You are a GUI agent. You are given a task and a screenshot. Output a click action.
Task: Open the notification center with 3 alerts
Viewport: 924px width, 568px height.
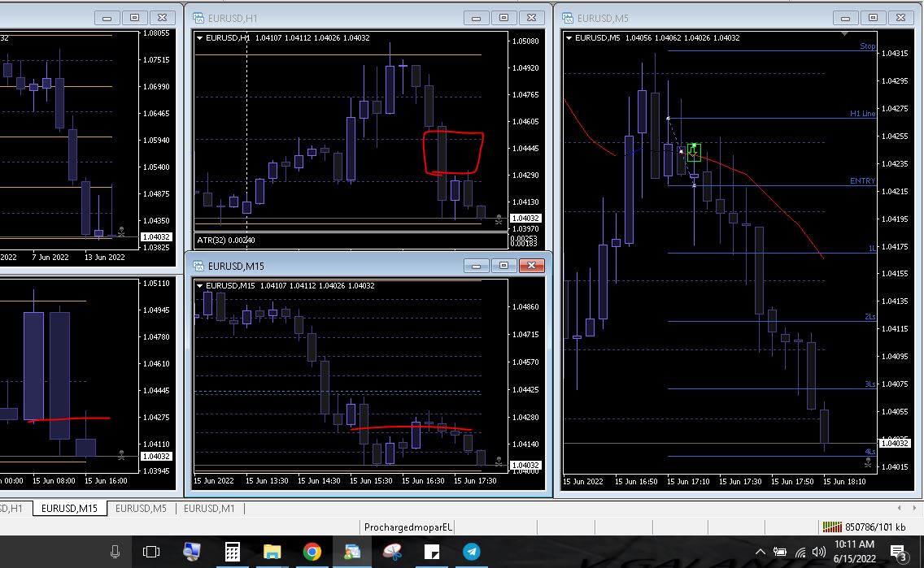pos(897,552)
